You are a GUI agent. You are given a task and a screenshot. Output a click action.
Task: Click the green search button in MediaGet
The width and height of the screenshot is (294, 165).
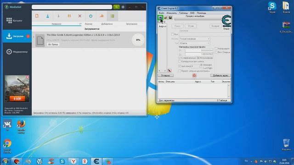point(116,7)
